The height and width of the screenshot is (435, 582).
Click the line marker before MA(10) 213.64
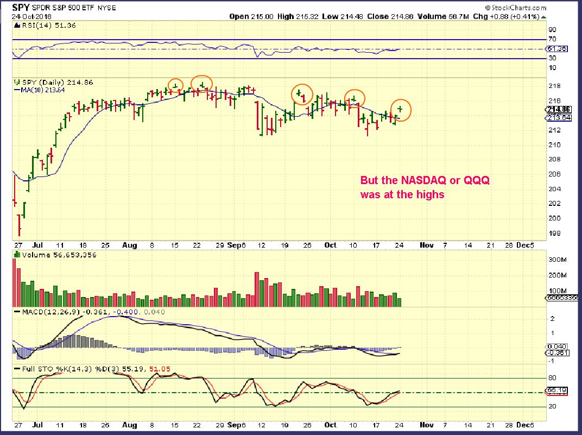[x=17, y=90]
